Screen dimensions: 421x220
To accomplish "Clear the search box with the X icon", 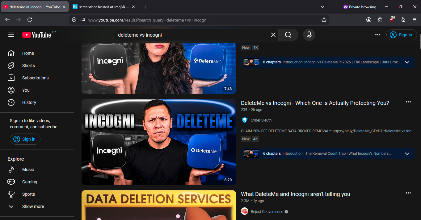I will pyautogui.click(x=273, y=35).
